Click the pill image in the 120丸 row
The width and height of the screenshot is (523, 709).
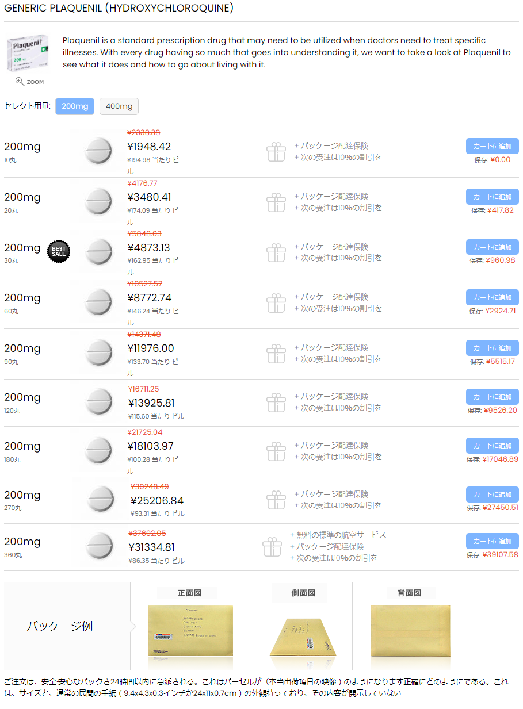99,403
